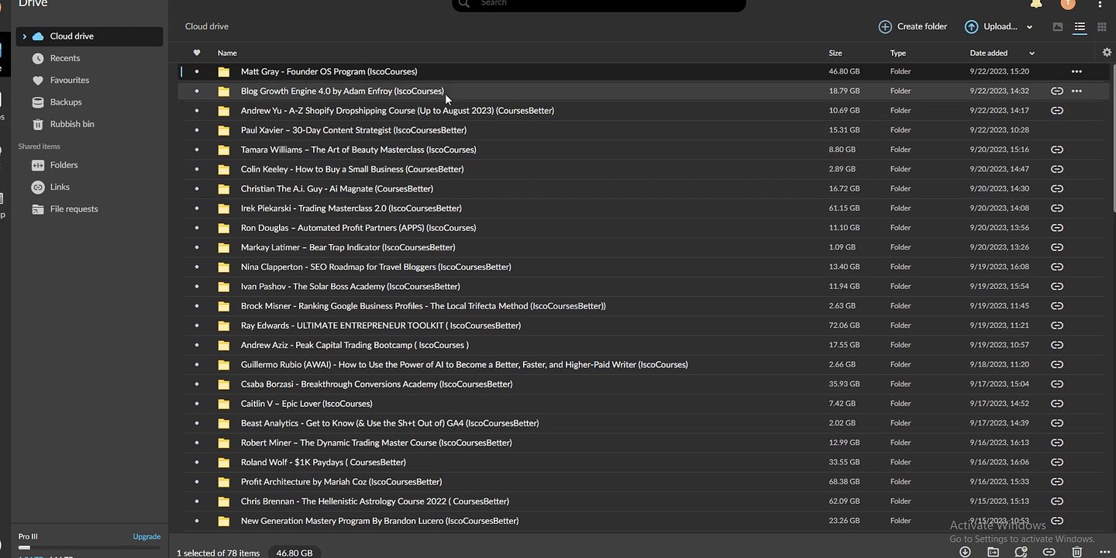Click link icon on Blog Growth Engine row

coord(1056,91)
